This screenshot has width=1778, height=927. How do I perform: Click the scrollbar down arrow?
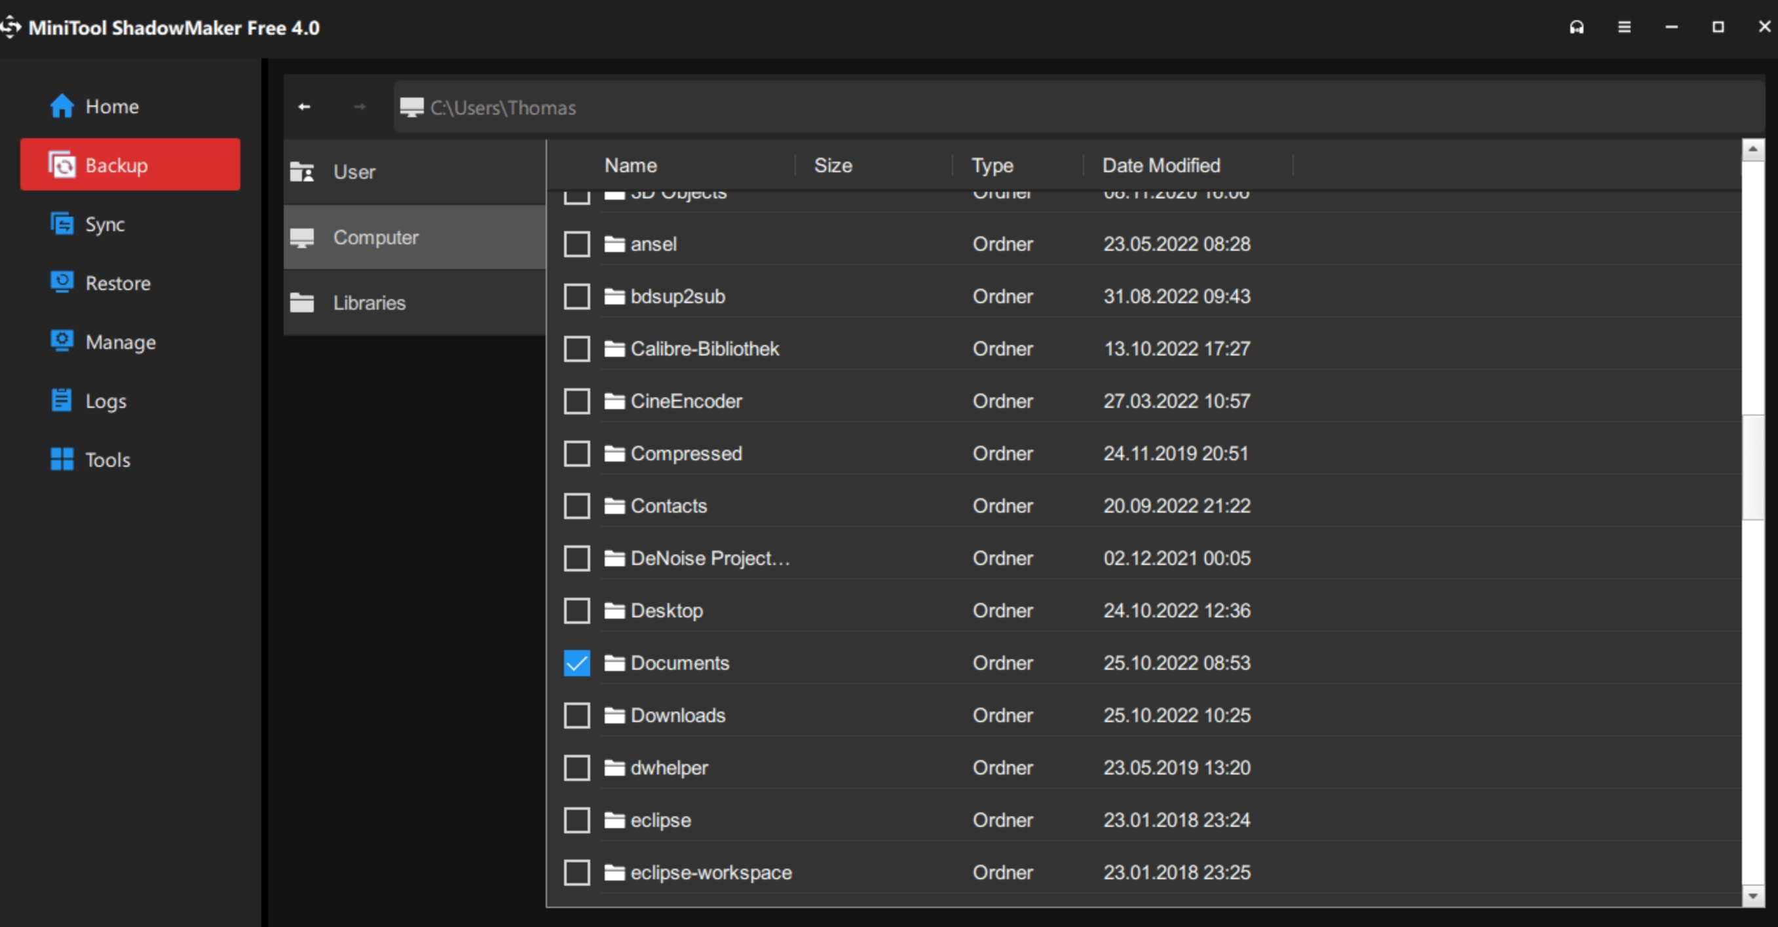click(1752, 897)
